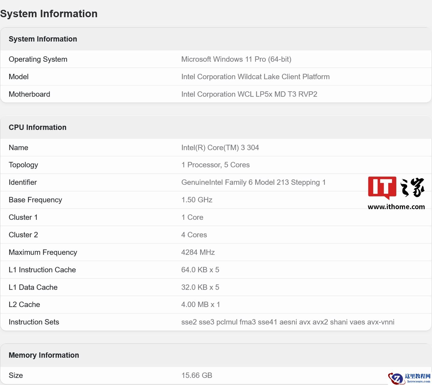The width and height of the screenshot is (432, 385).
Task: Click the Intel(R) Core(TM) 3 304 value
Action: (220, 148)
